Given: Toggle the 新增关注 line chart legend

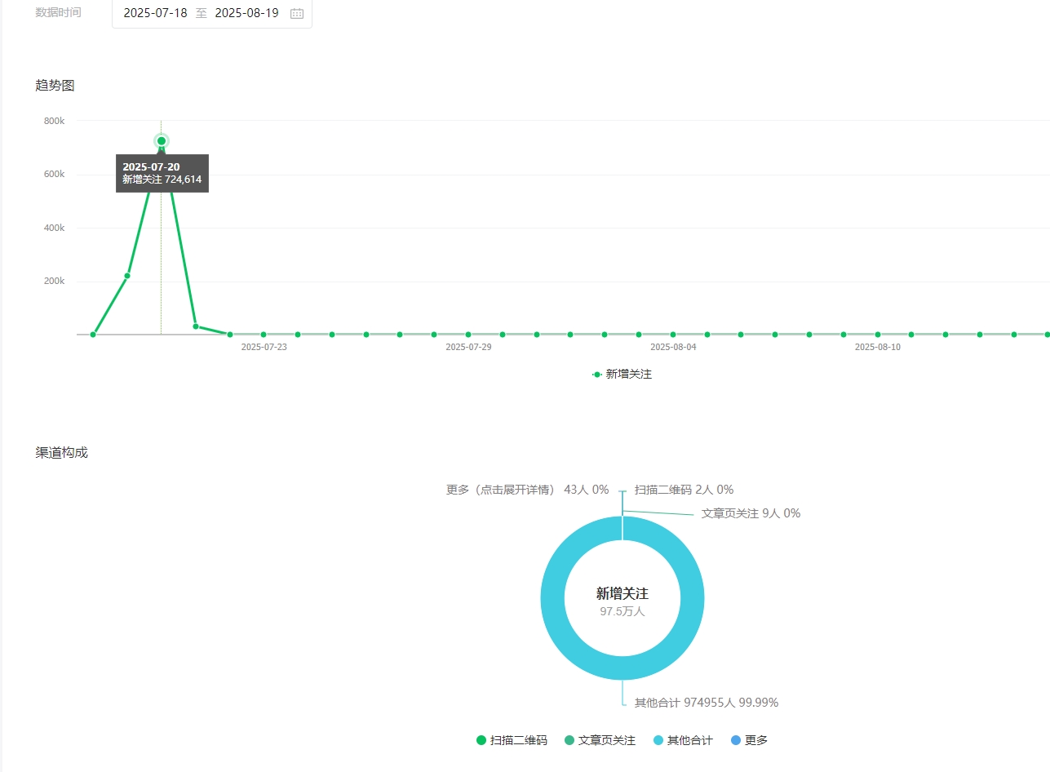Looking at the screenshot, I should (x=622, y=375).
